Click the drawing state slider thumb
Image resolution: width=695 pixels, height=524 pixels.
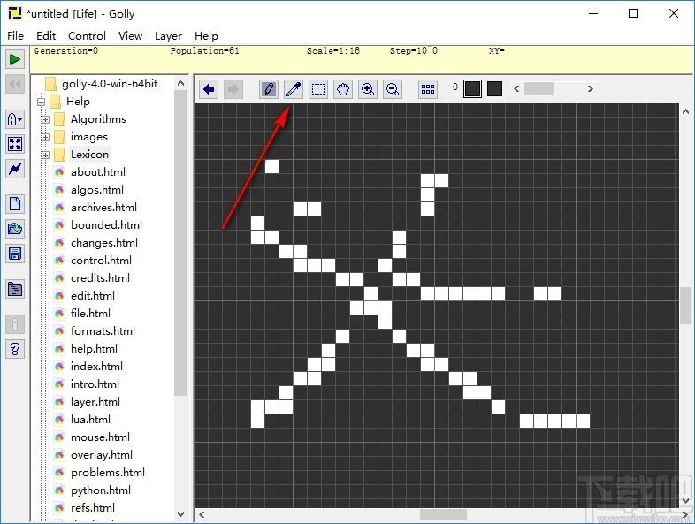tap(538, 88)
